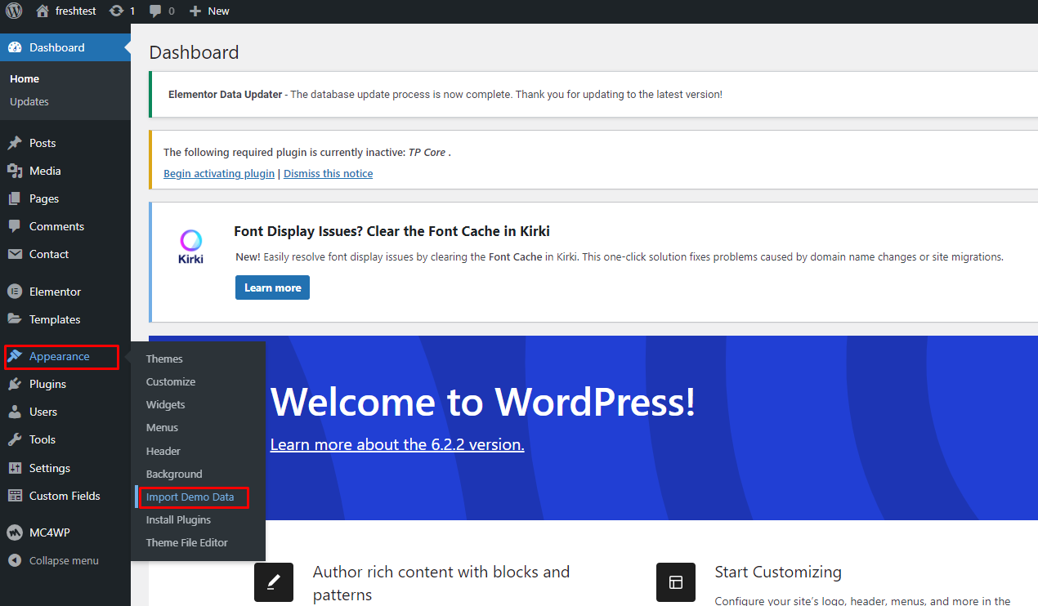Click the Tools wrench icon
This screenshot has height=606, width=1038.
(x=15, y=439)
